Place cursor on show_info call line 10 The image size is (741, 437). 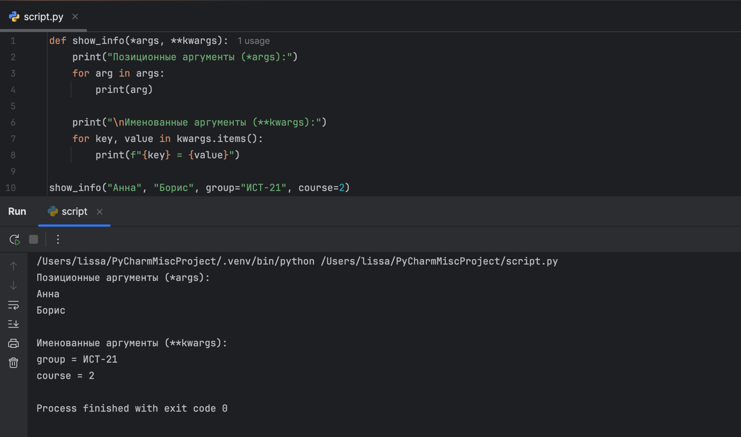click(199, 188)
